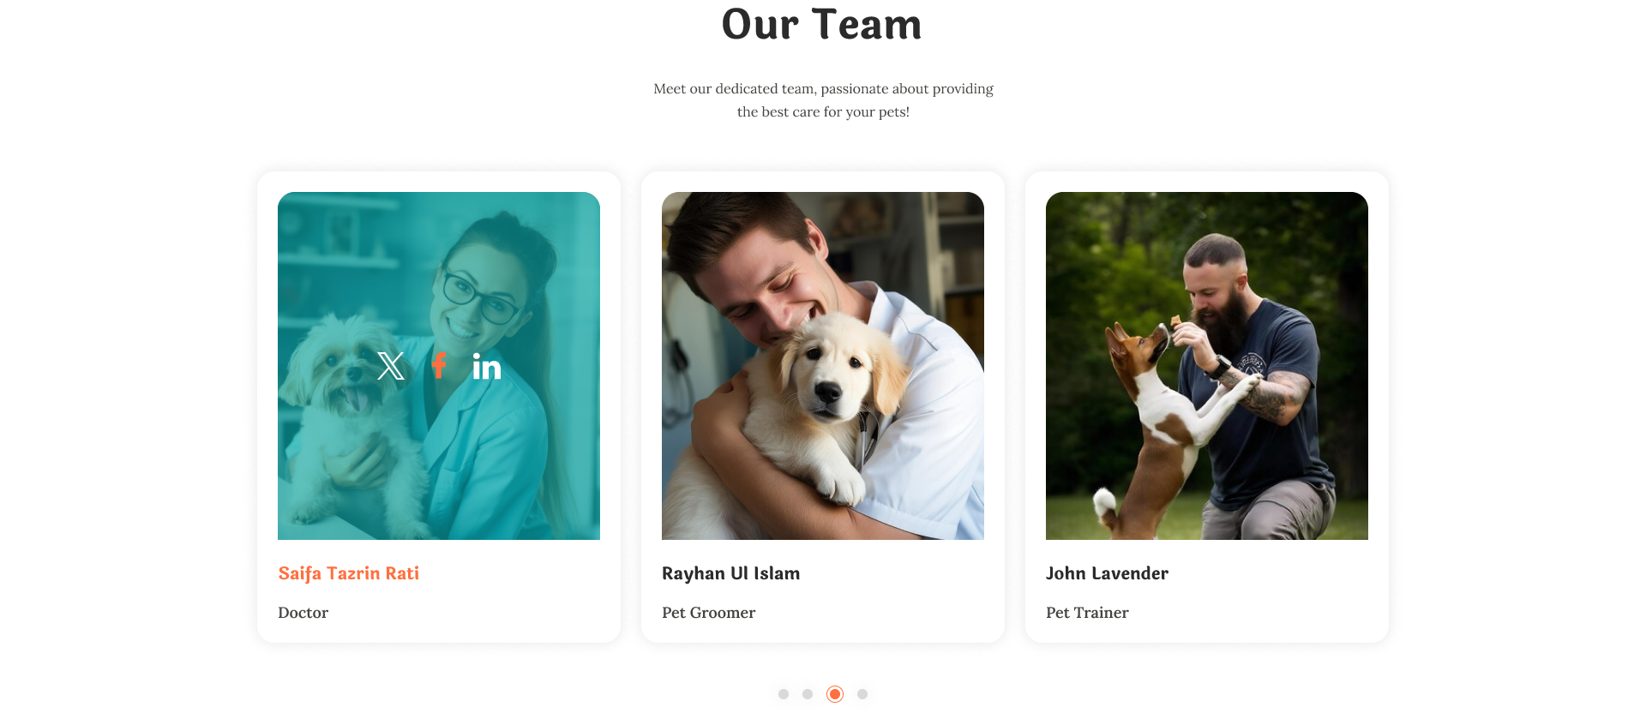
Task: Click the golden puppy in Rayhan's photo
Action: click(x=814, y=403)
